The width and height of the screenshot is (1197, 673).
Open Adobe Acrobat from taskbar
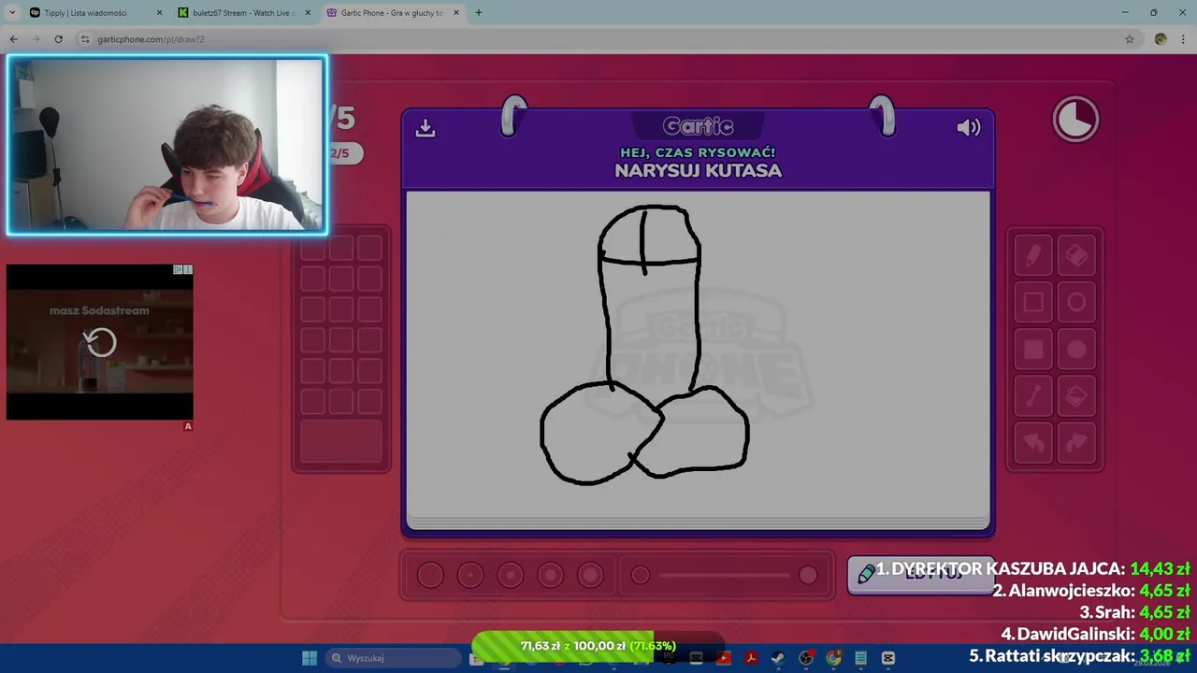click(x=751, y=658)
